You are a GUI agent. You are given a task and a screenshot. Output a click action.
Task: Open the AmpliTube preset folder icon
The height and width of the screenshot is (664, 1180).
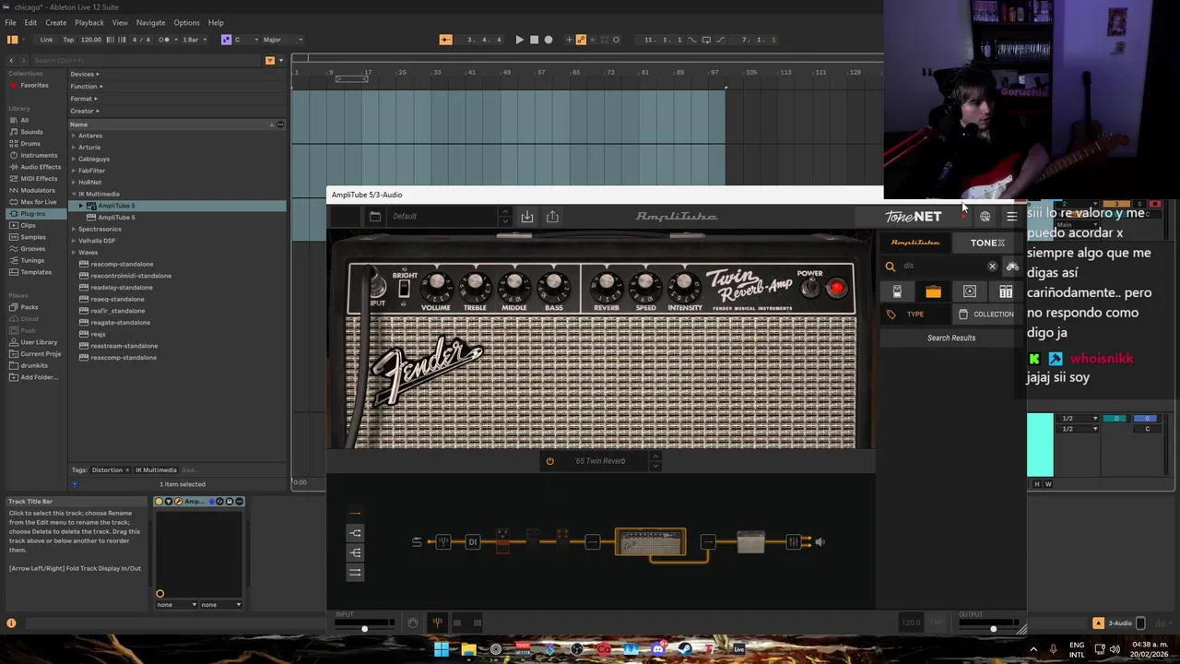[x=374, y=217]
